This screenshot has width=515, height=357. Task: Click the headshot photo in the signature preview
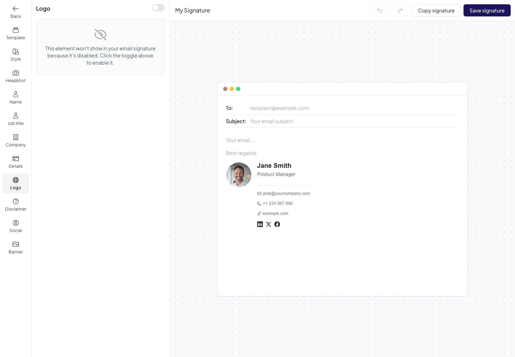[x=239, y=175]
